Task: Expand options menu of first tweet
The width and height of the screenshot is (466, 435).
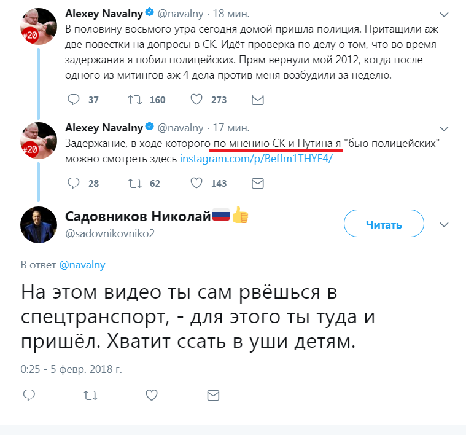Action: (x=445, y=14)
